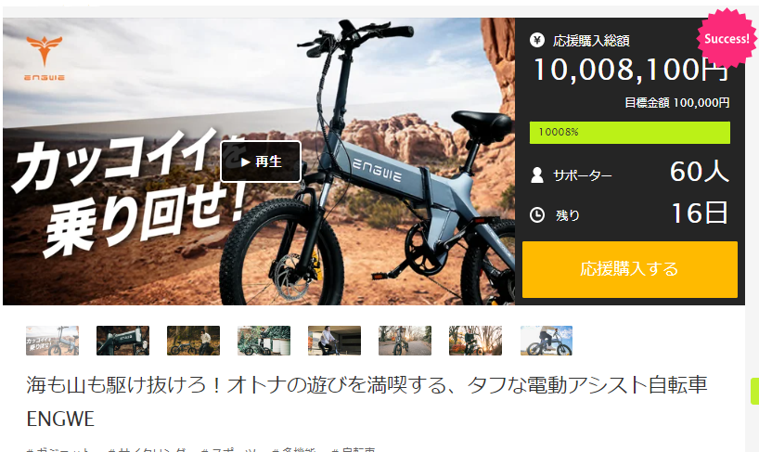
Task: Click the 10,008,100円 total amount
Action: (631, 70)
